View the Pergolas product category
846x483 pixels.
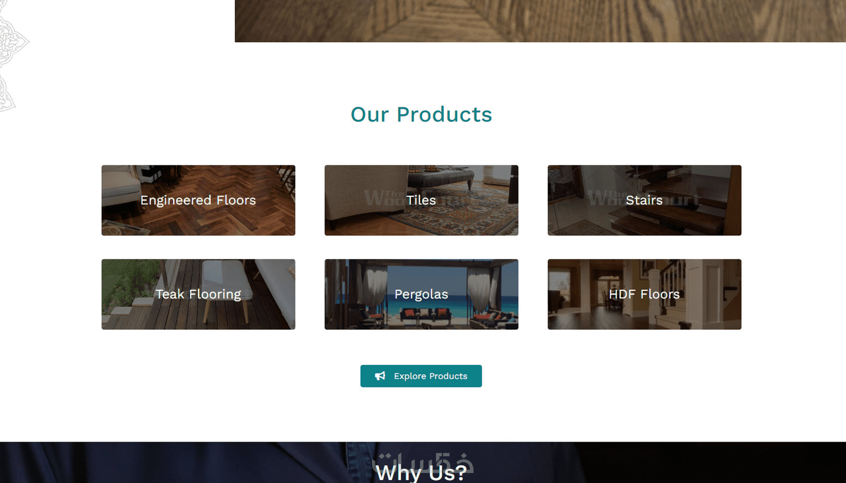tap(421, 294)
